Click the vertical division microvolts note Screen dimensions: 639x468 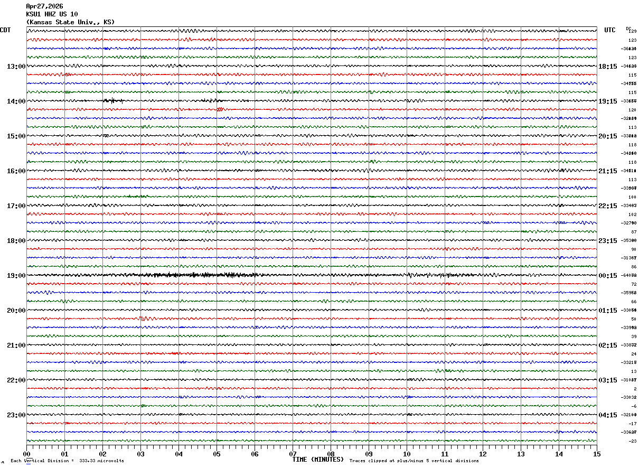tap(68, 461)
